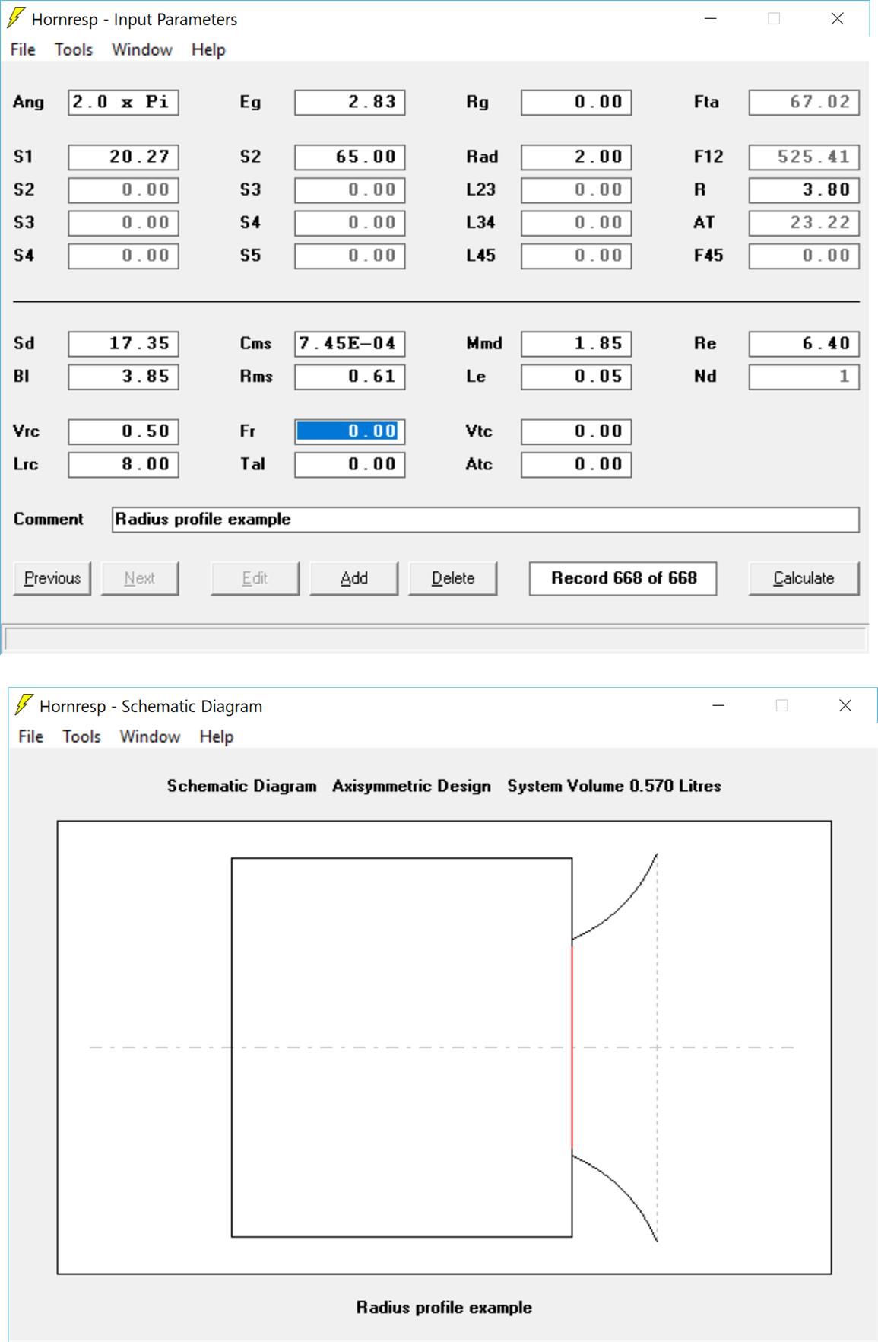Minimize the Input Parameters window
This screenshot has height=1342, width=878.
coord(711,18)
